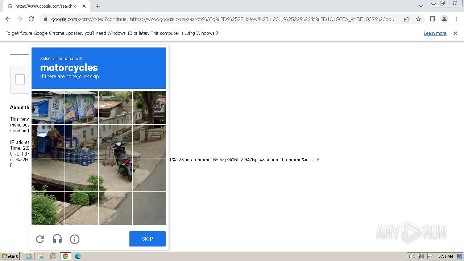Reload the current page
The height and width of the screenshot is (261, 464).
(x=31, y=19)
